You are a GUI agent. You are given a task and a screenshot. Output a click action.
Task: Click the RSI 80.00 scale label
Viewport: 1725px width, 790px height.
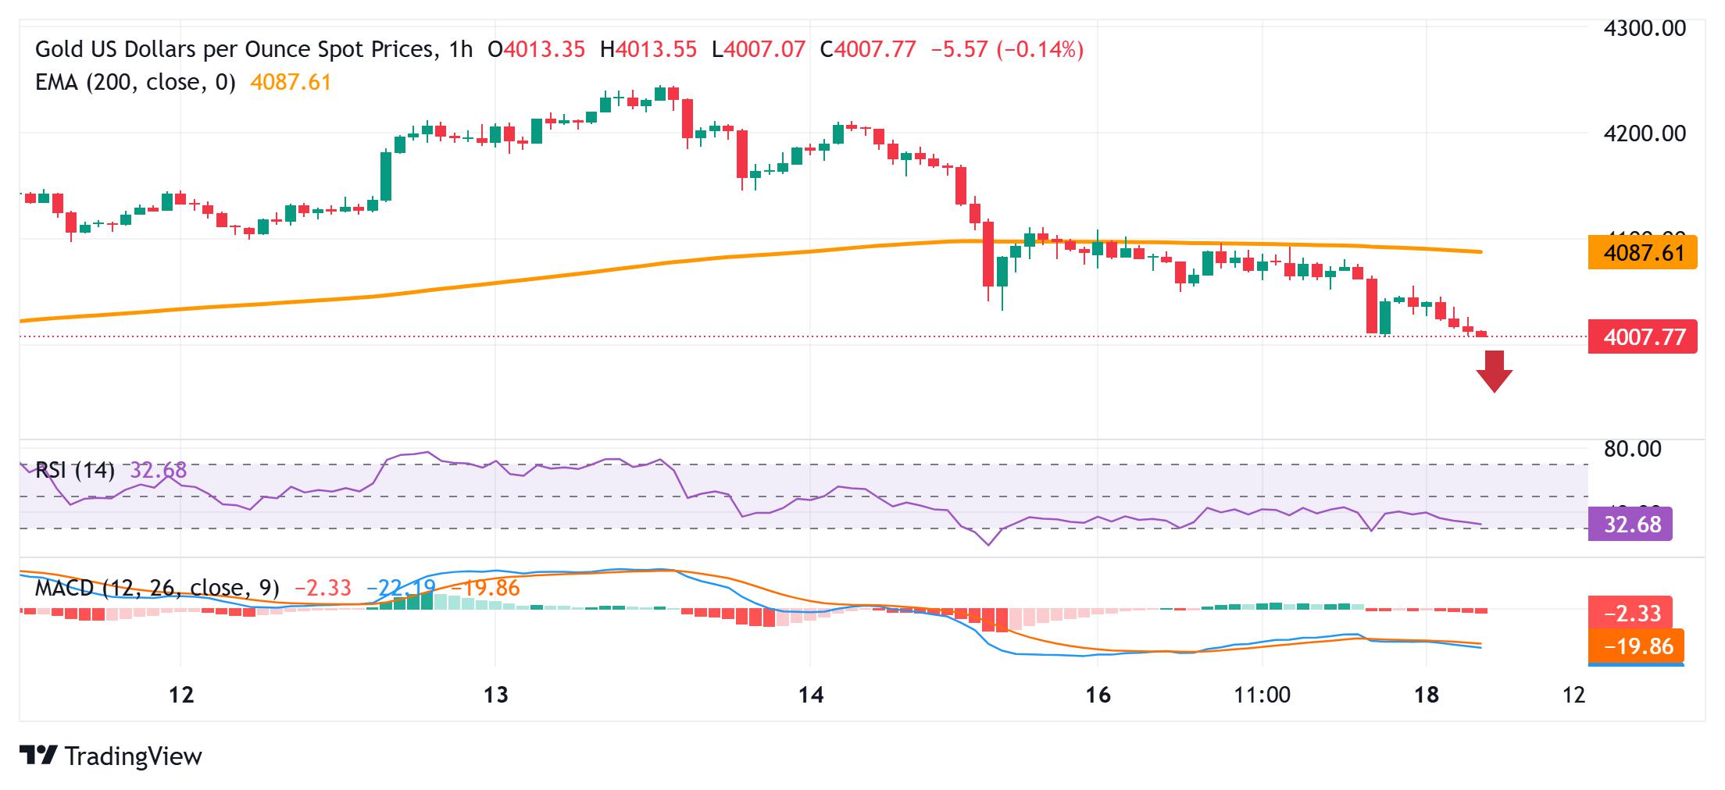[x=1633, y=449]
